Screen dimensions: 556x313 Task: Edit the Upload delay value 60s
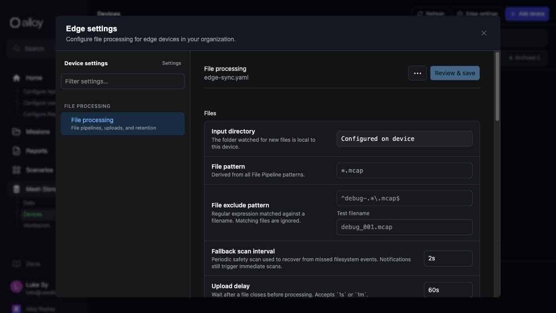(448, 290)
